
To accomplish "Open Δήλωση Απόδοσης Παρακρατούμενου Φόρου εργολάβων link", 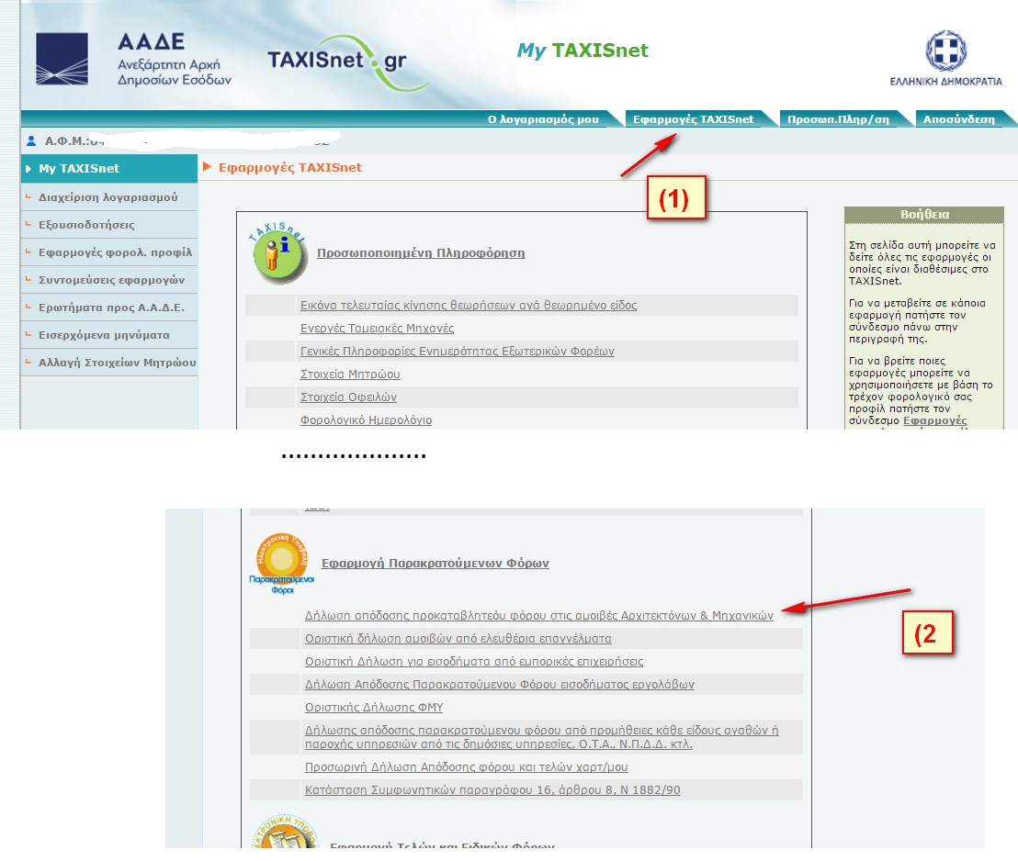I will point(499,685).
